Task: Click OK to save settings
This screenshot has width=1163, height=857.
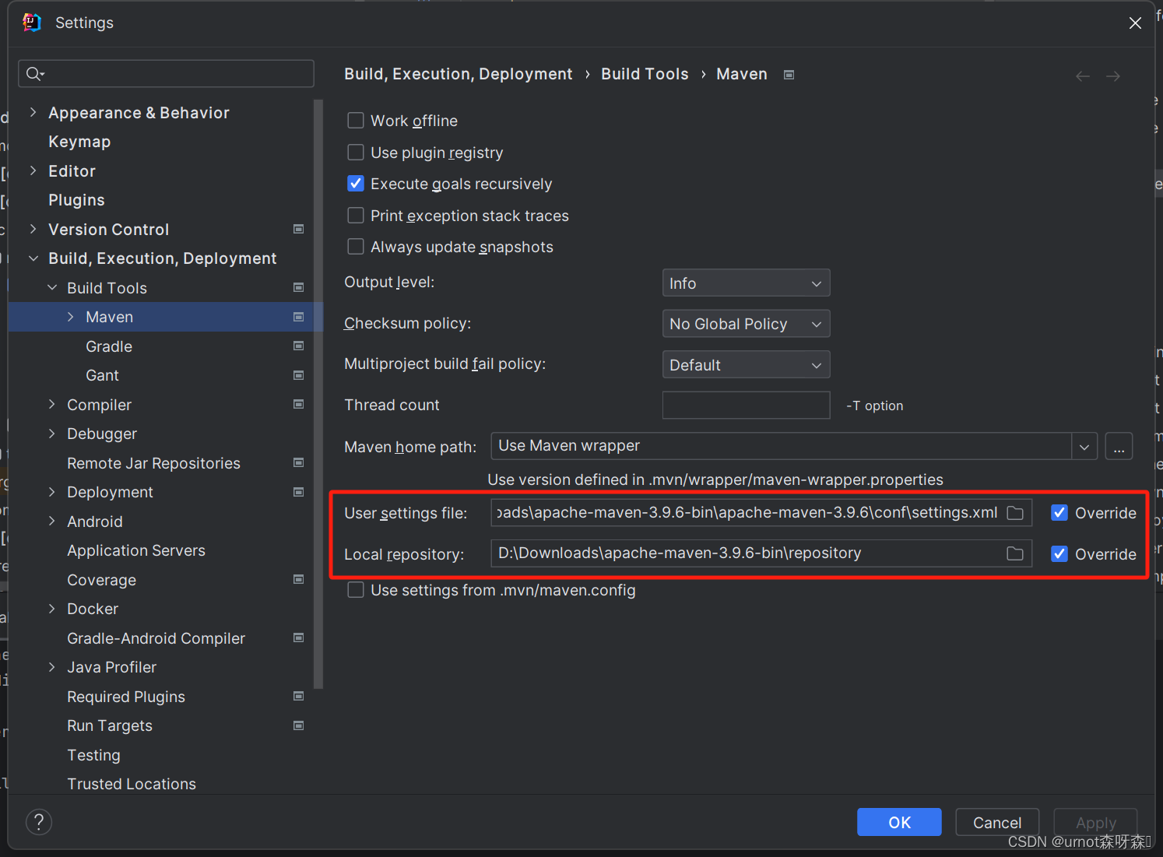Action: 899,822
